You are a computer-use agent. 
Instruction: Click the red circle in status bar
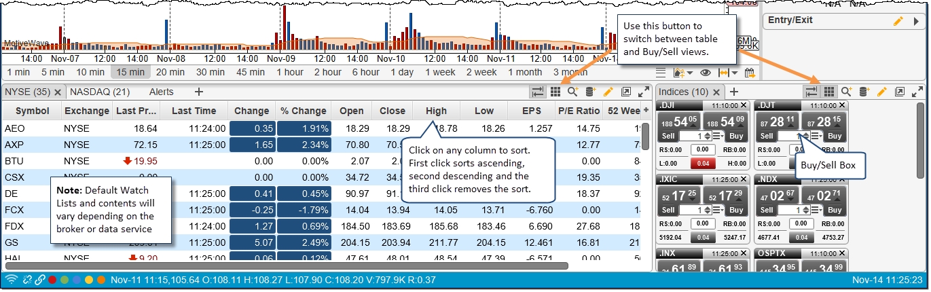pos(52,280)
